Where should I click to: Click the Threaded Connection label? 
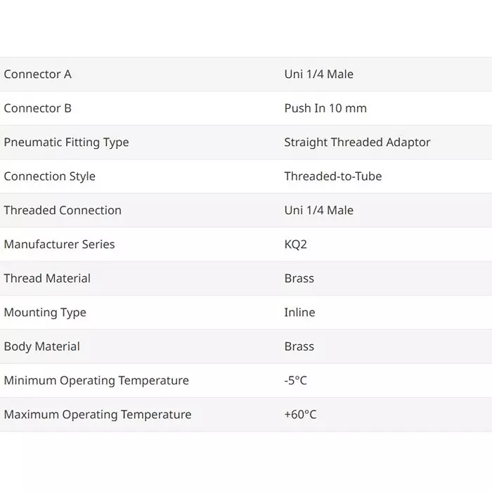tap(63, 210)
